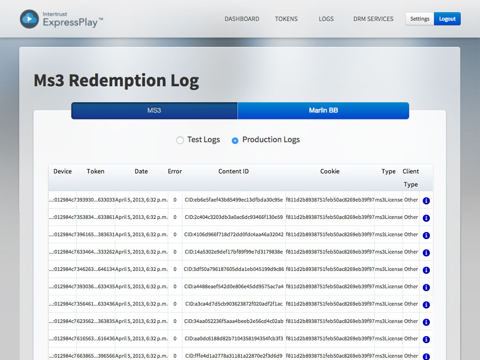Viewport: 480px width, 360px height.
Task: Open the TOKENS menu item
Action: click(x=286, y=19)
